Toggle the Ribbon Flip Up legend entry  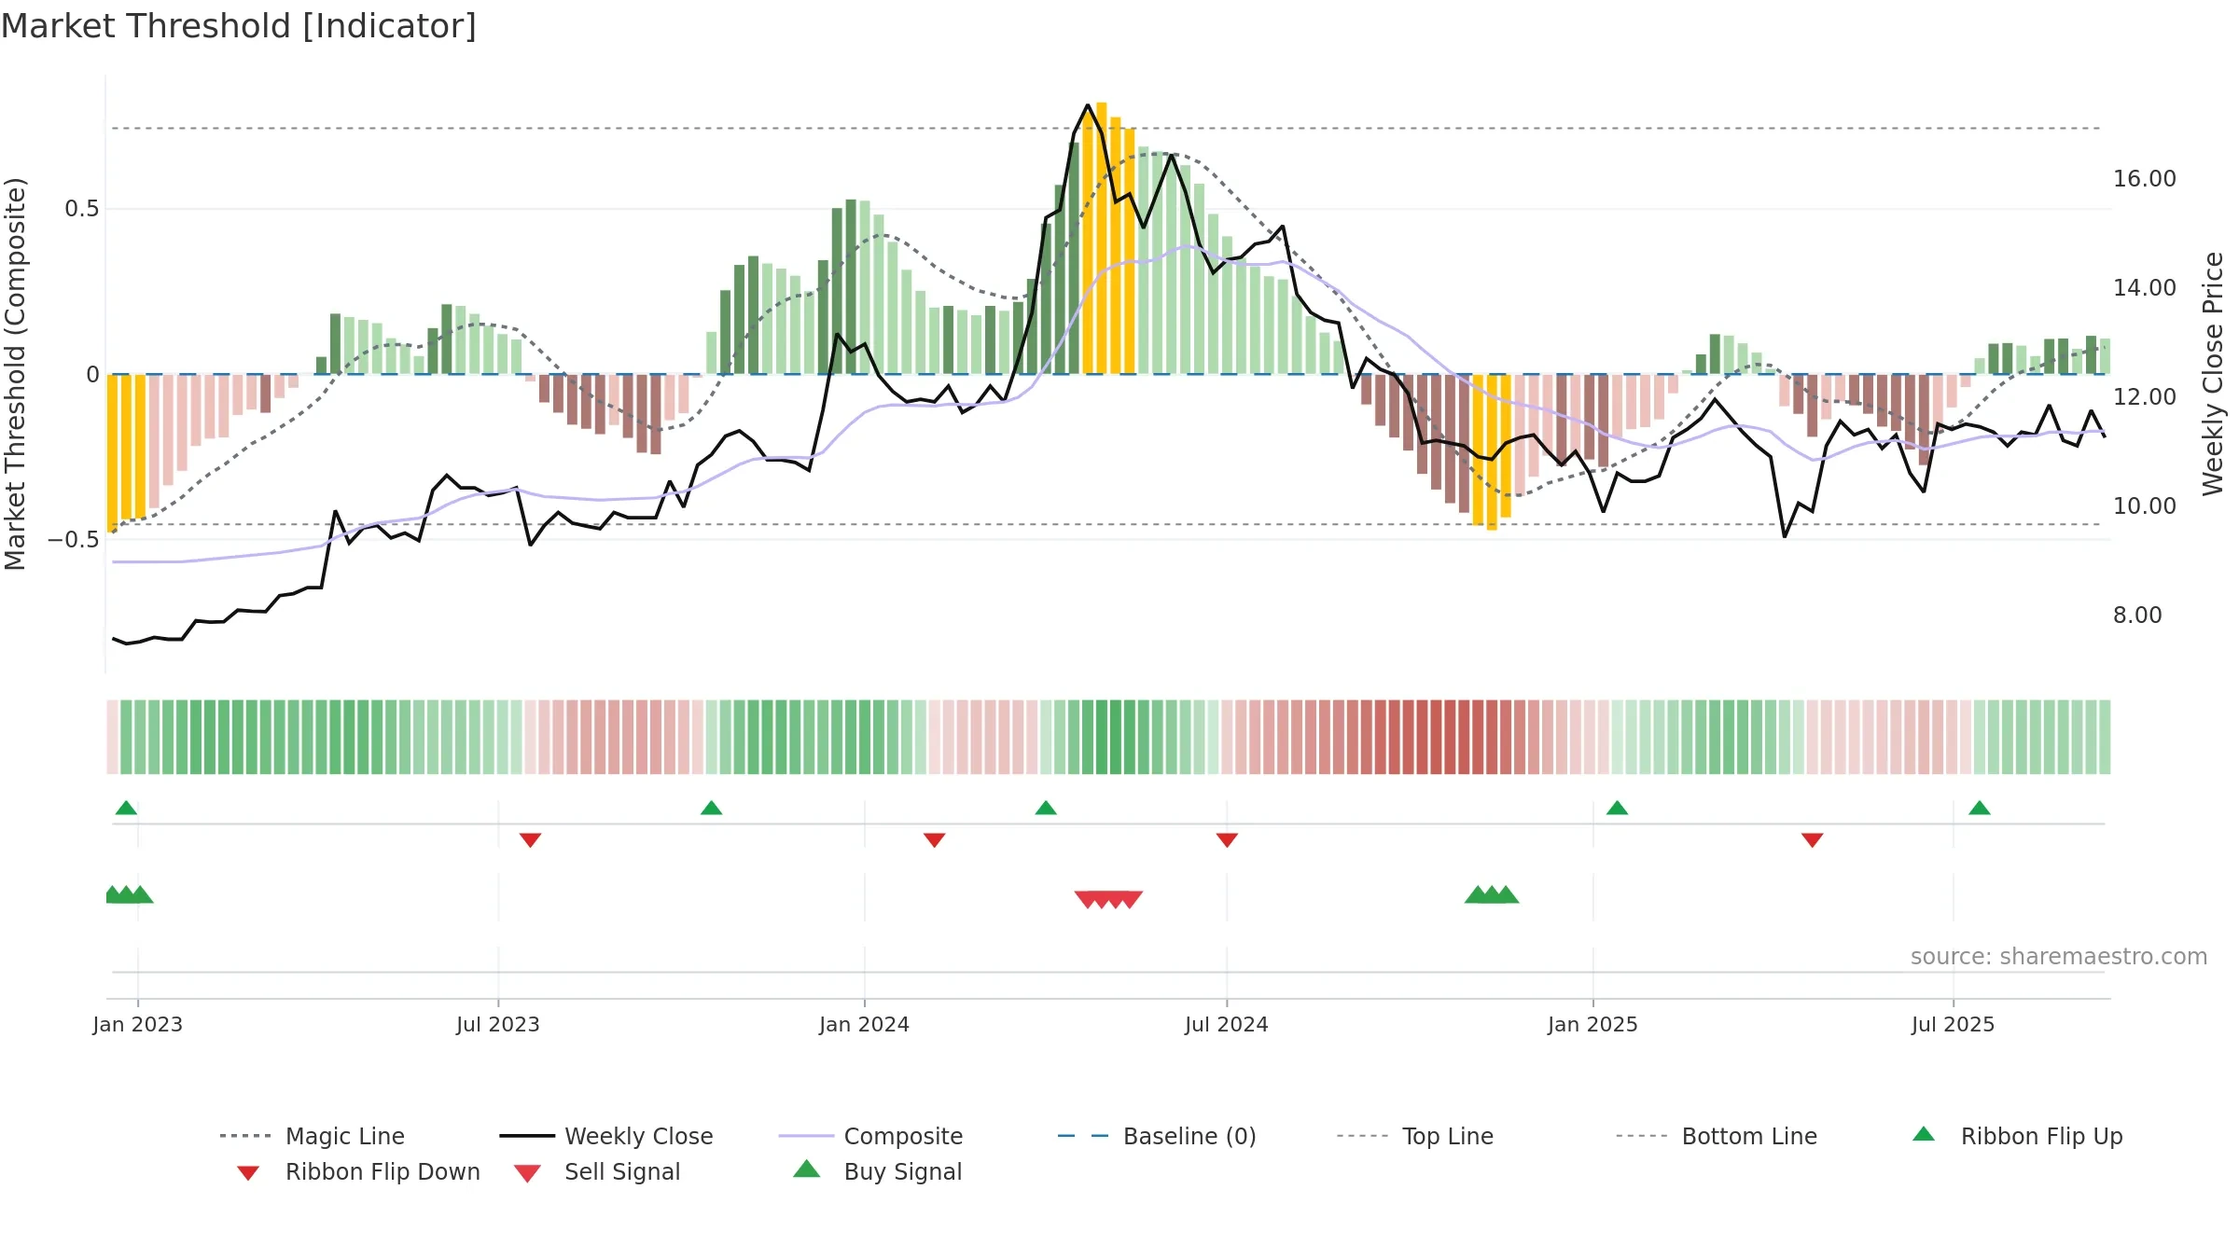[x=2017, y=1136]
